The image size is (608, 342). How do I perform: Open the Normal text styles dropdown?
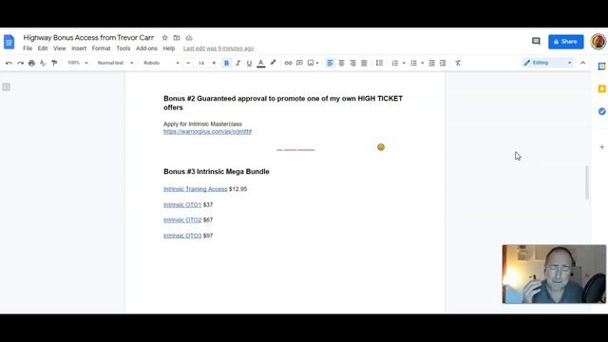pyautogui.click(x=115, y=63)
